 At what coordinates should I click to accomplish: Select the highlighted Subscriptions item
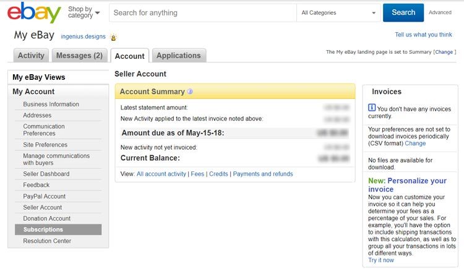pyautogui.click(x=58, y=229)
